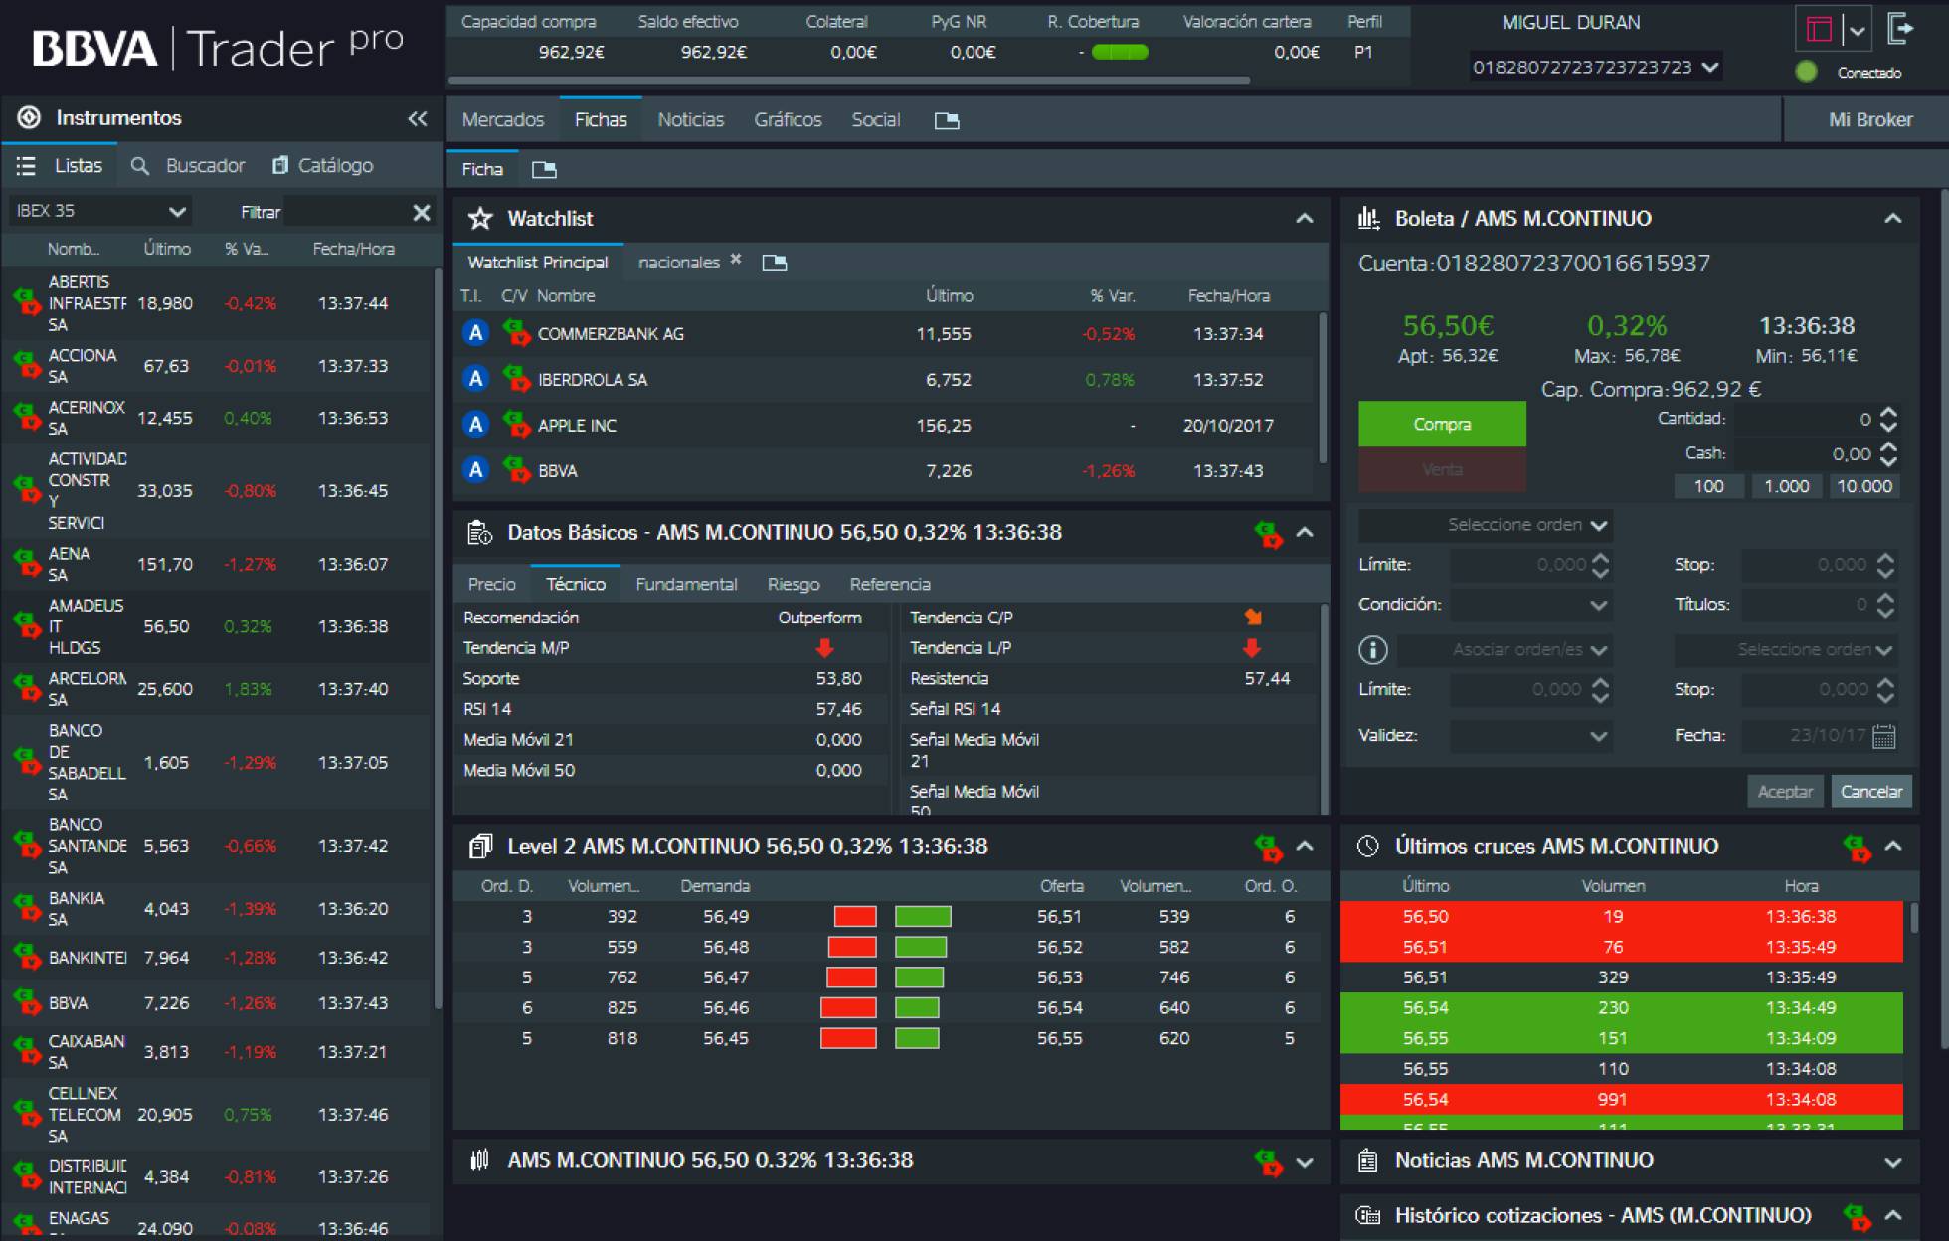Open the Social tab
Viewport: 1949px width, 1241px height.
pos(875,119)
